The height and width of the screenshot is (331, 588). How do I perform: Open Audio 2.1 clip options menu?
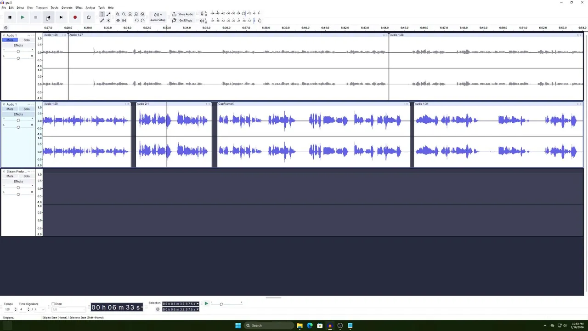[208, 104]
